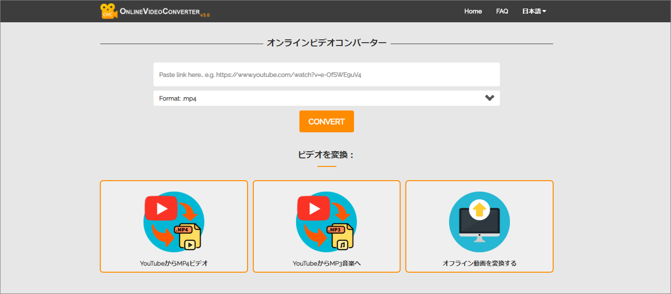Click the ビデオを変換： heading text

326,155
